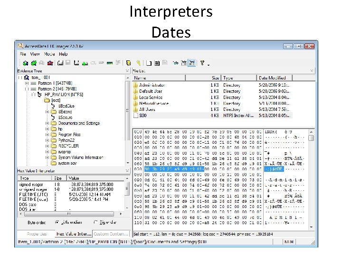Expand Partition 1 [5437MB] node
This screenshot has width=342, height=257.
pos(27,83)
